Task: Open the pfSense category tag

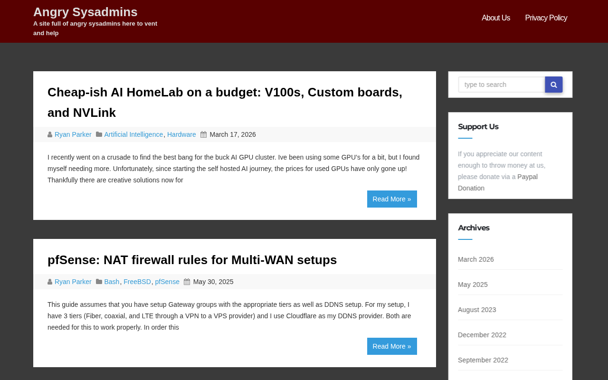Action: [167, 282]
